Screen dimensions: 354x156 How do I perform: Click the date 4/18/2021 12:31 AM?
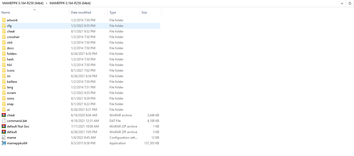click(85, 121)
